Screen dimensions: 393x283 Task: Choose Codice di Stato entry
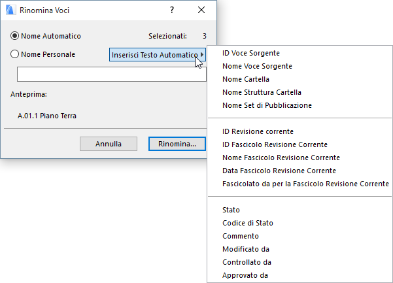(248, 223)
